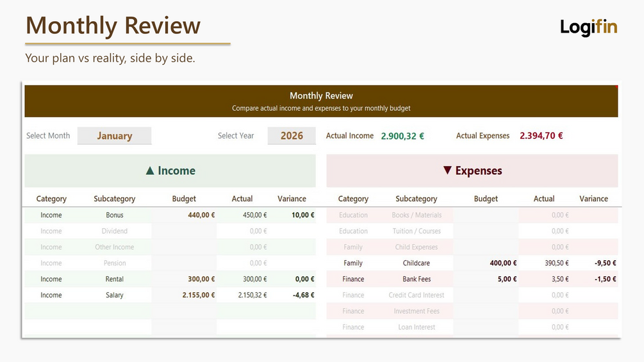The image size is (644, 362).
Task: Open the January month selector
Action: tap(114, 136)
